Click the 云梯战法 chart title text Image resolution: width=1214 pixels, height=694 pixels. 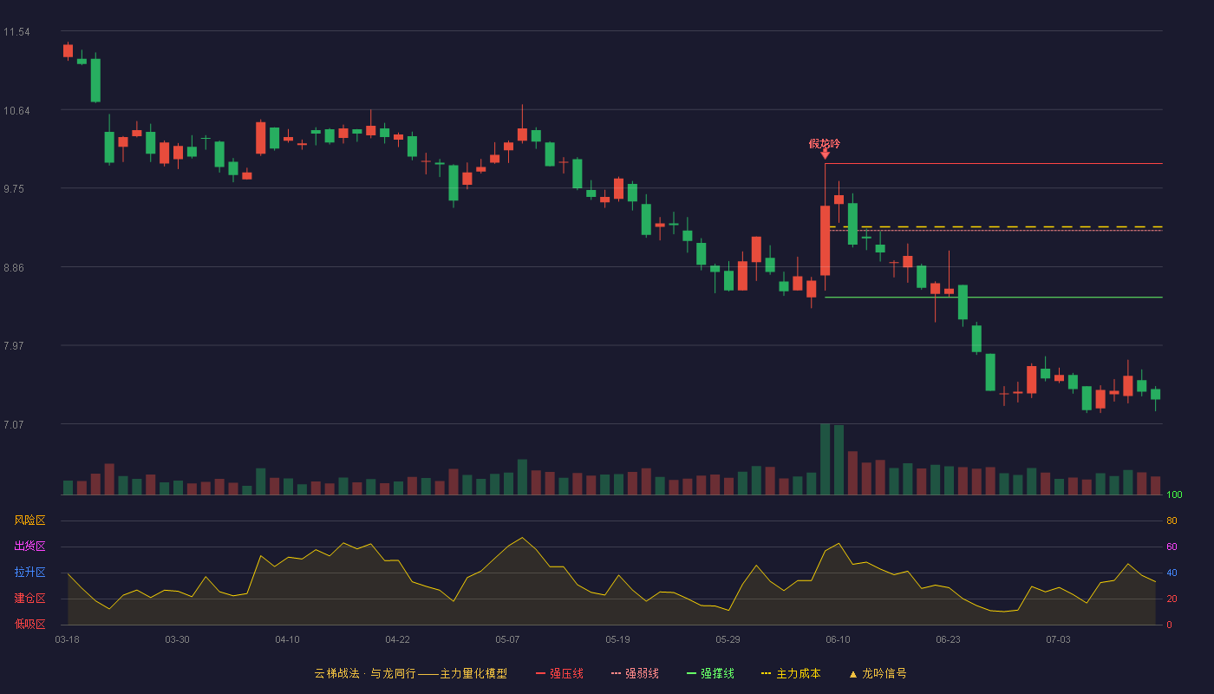pos(333,673)
